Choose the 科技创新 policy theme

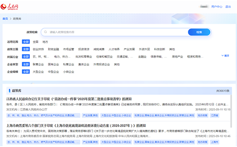click(x=159, y=49)
